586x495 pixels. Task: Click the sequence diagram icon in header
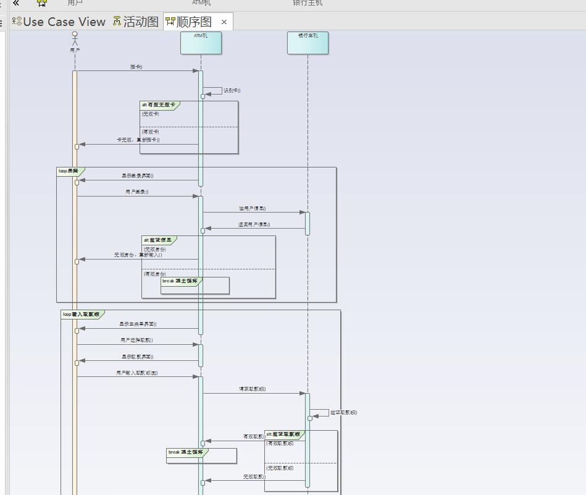[42, 3]
